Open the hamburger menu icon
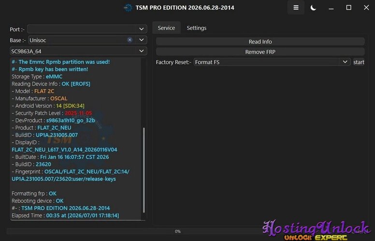The height and width of the screenshot is (241, 375). [x=296, y=8]
